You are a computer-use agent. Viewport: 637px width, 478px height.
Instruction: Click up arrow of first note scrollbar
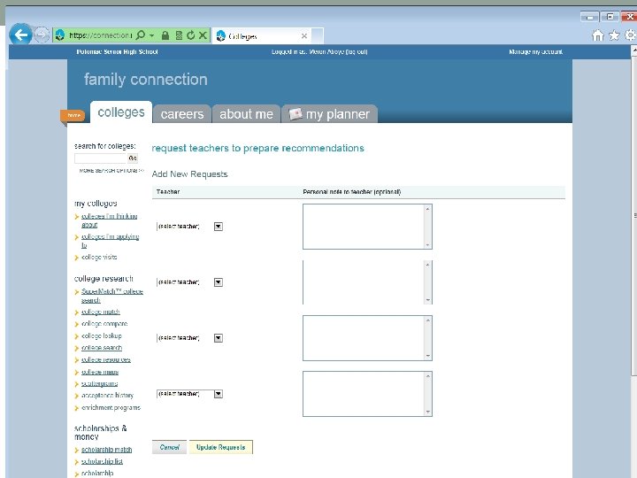coord(428,209)
